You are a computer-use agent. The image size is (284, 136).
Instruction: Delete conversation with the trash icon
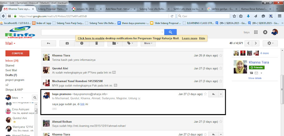97,43
